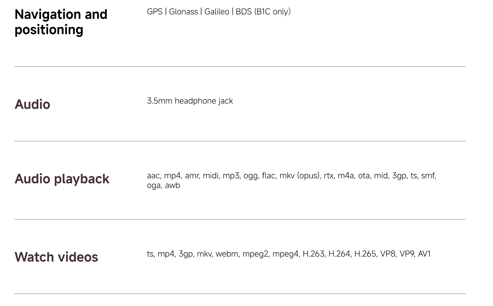Click the AV1 codec entry
The image size is (493, 306).
coord(424,254)
